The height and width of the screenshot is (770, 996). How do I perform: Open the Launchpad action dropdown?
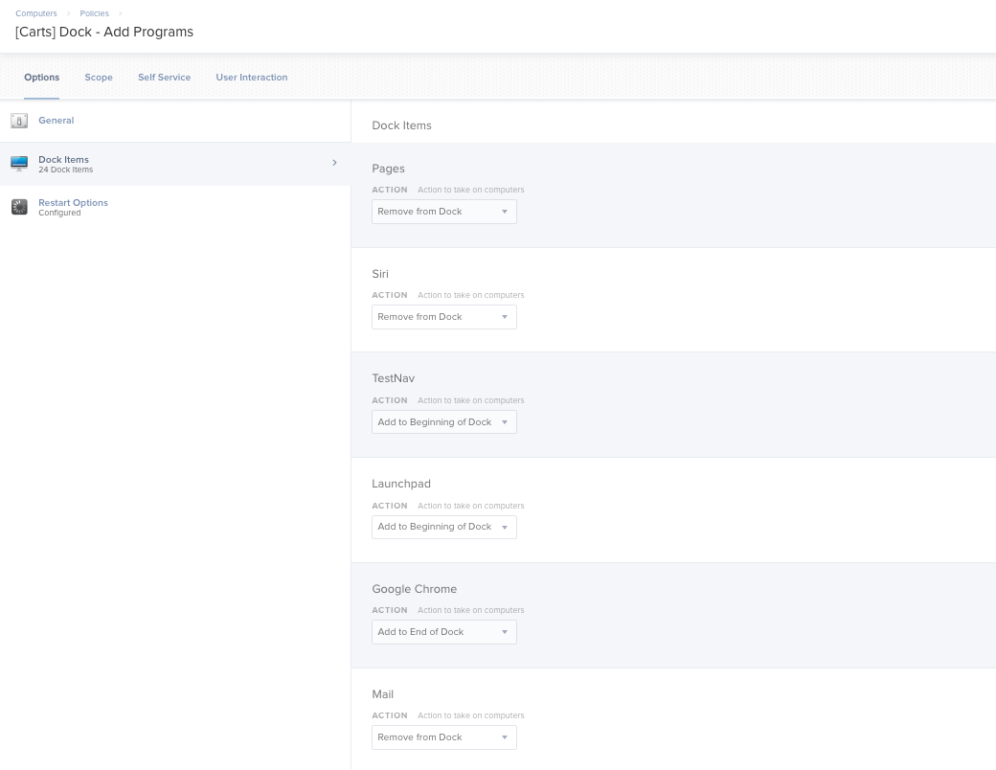[x=444, y=527]
